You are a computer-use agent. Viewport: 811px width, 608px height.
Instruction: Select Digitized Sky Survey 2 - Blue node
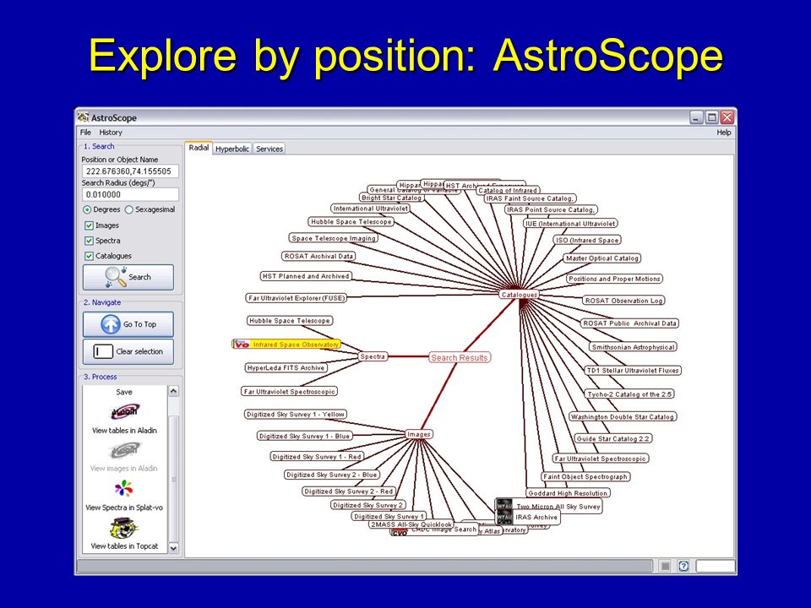(331, 475)
